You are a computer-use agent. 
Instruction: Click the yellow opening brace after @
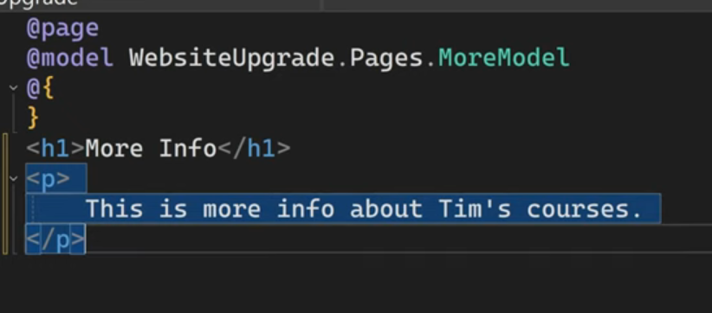tap(48, 89)
